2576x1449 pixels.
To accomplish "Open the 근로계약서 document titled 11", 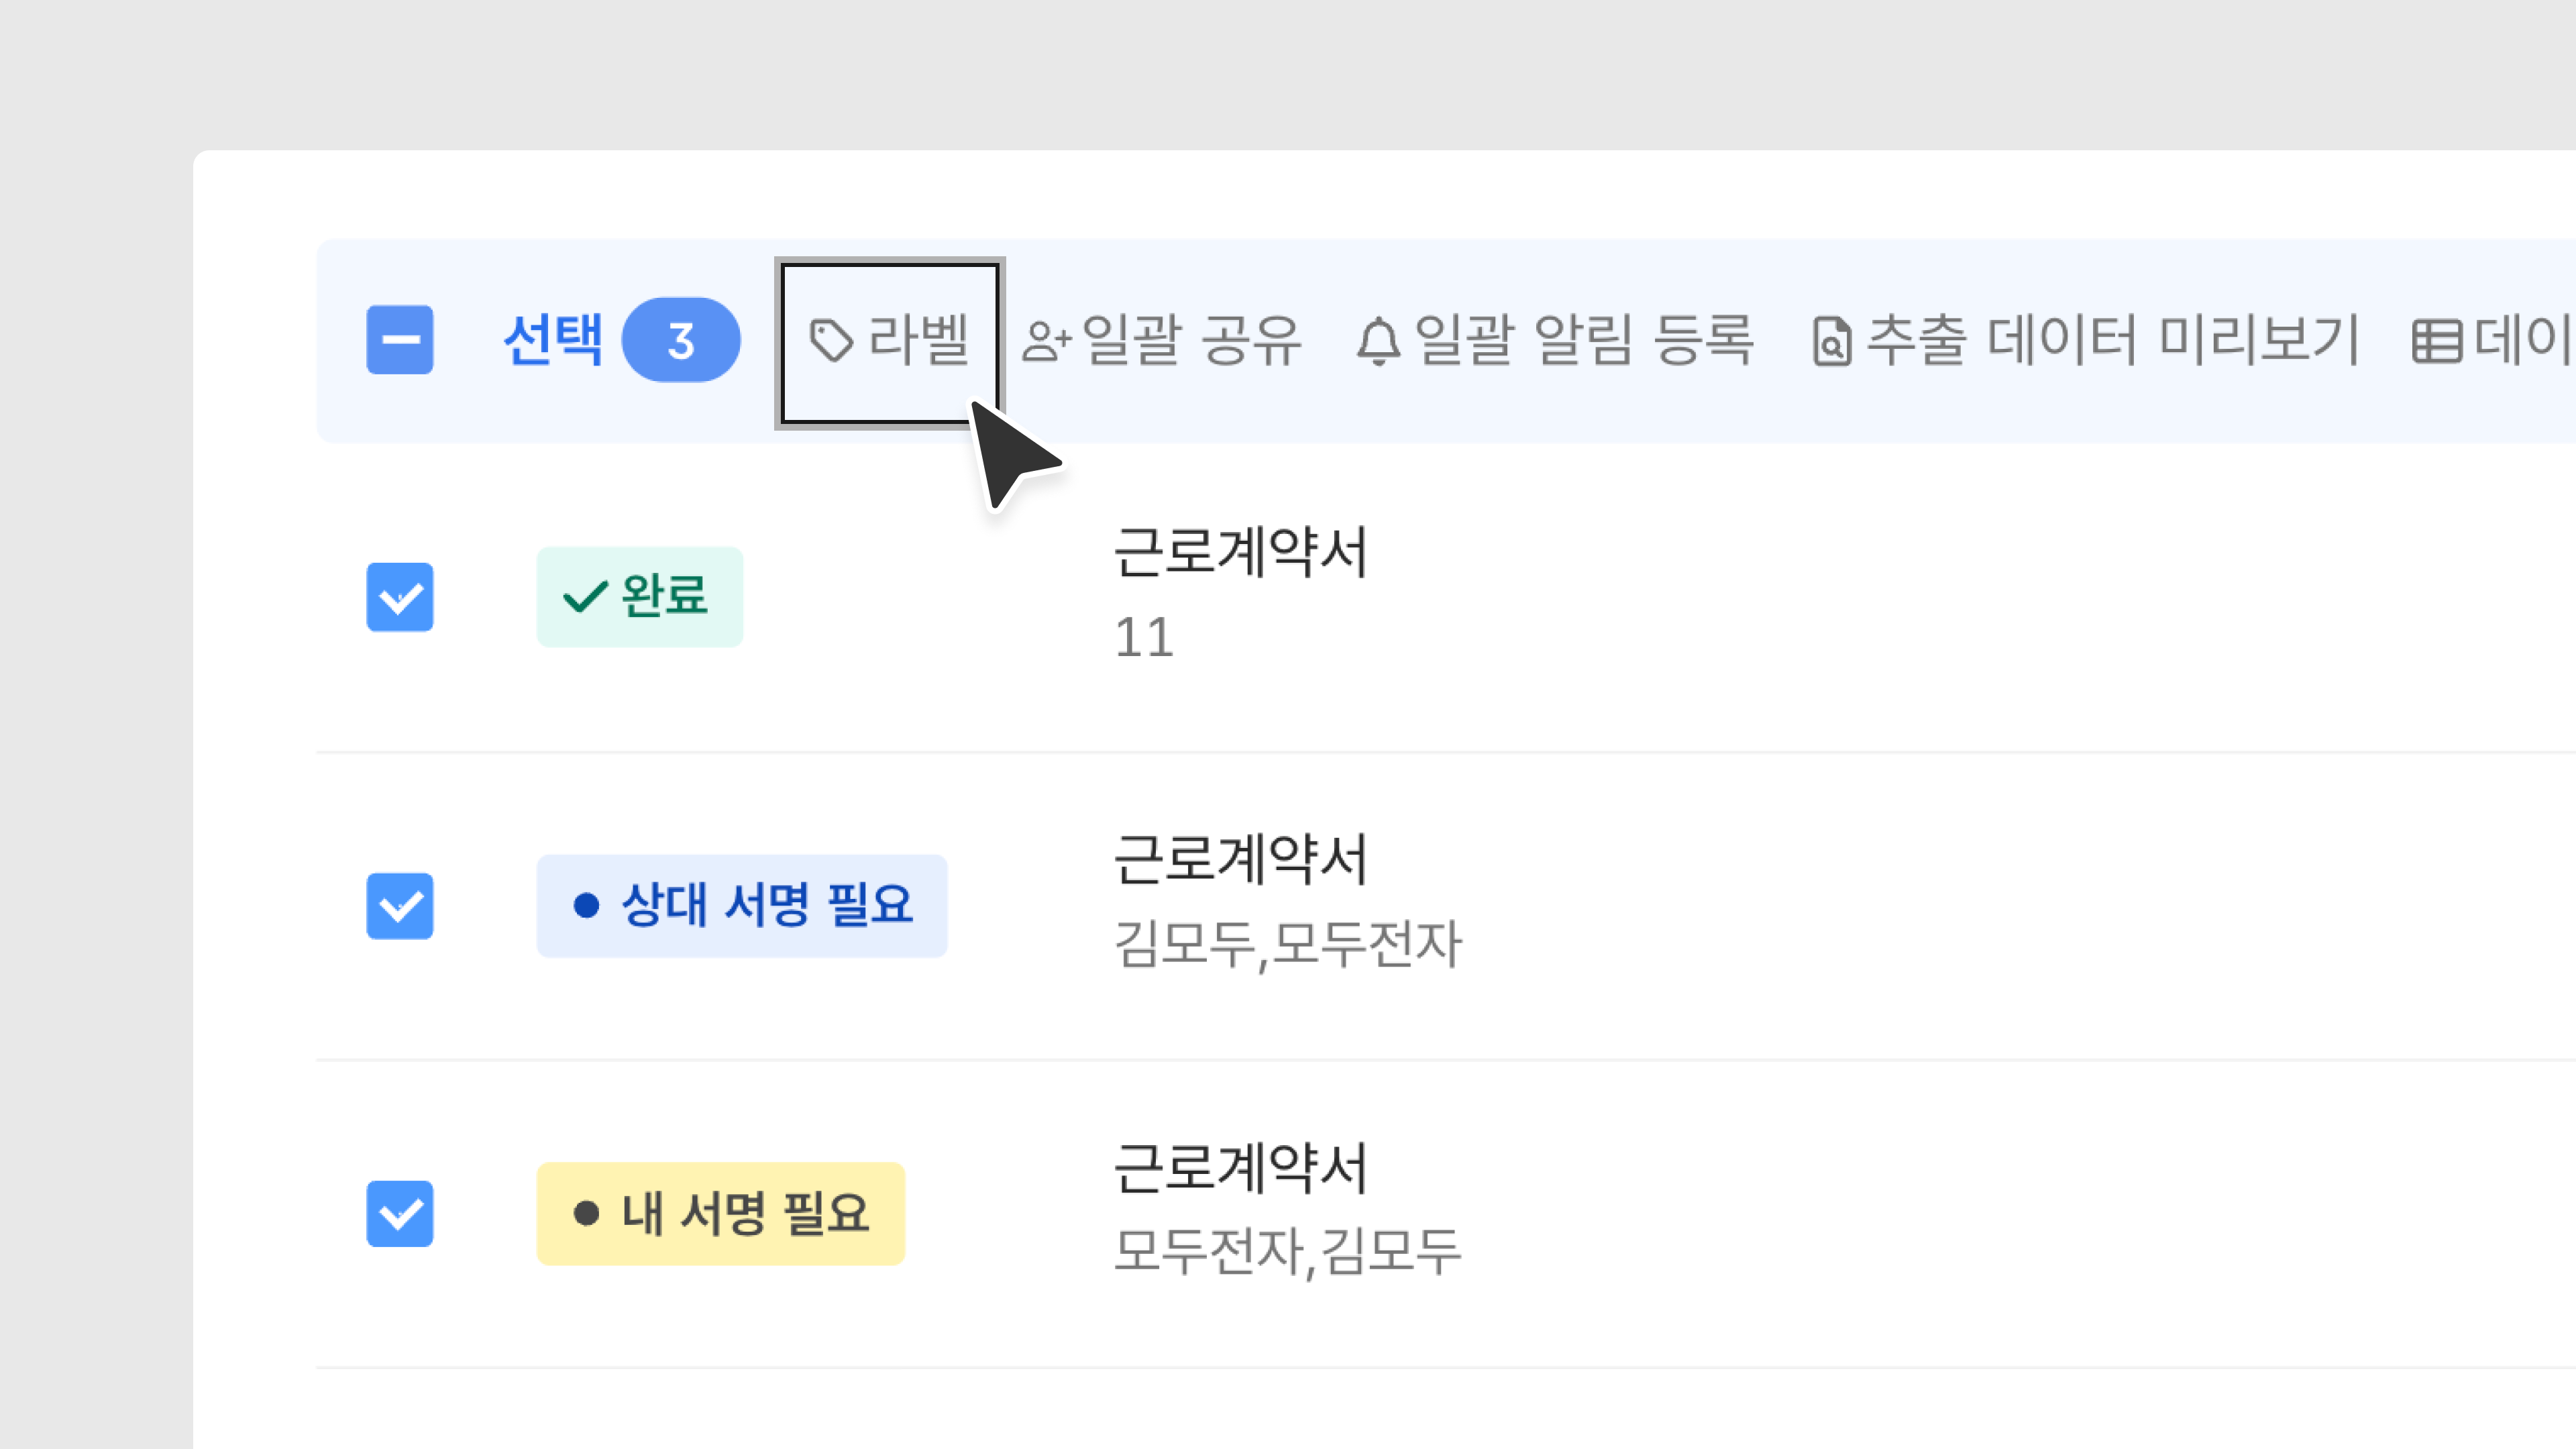I will pos(1240,553).
